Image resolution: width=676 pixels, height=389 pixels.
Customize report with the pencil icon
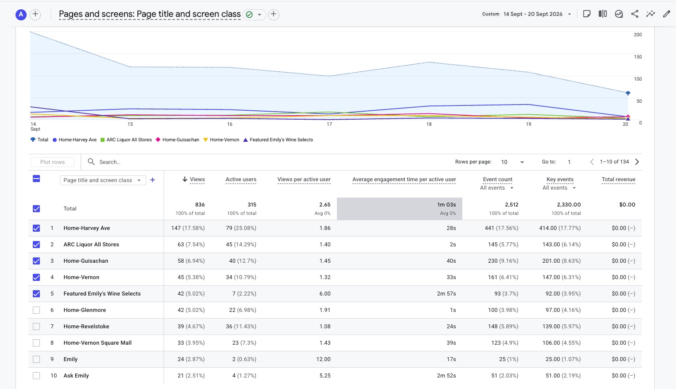tap(666, 14)
